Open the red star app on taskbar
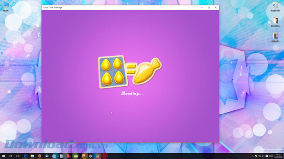Image resolution: width=284 pixels, height=159 pixels. tap(69, 156)
